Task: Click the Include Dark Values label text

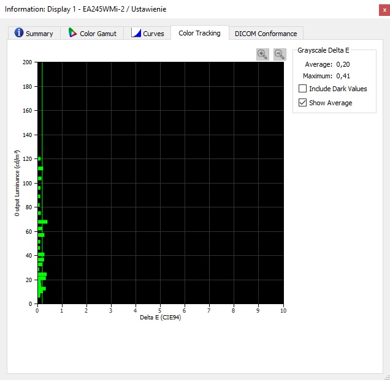Action: 338,89
